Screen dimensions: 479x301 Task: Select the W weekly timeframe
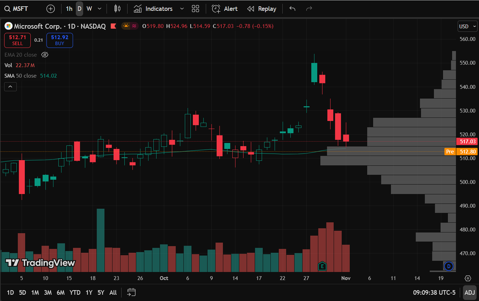tap(89, 8)
